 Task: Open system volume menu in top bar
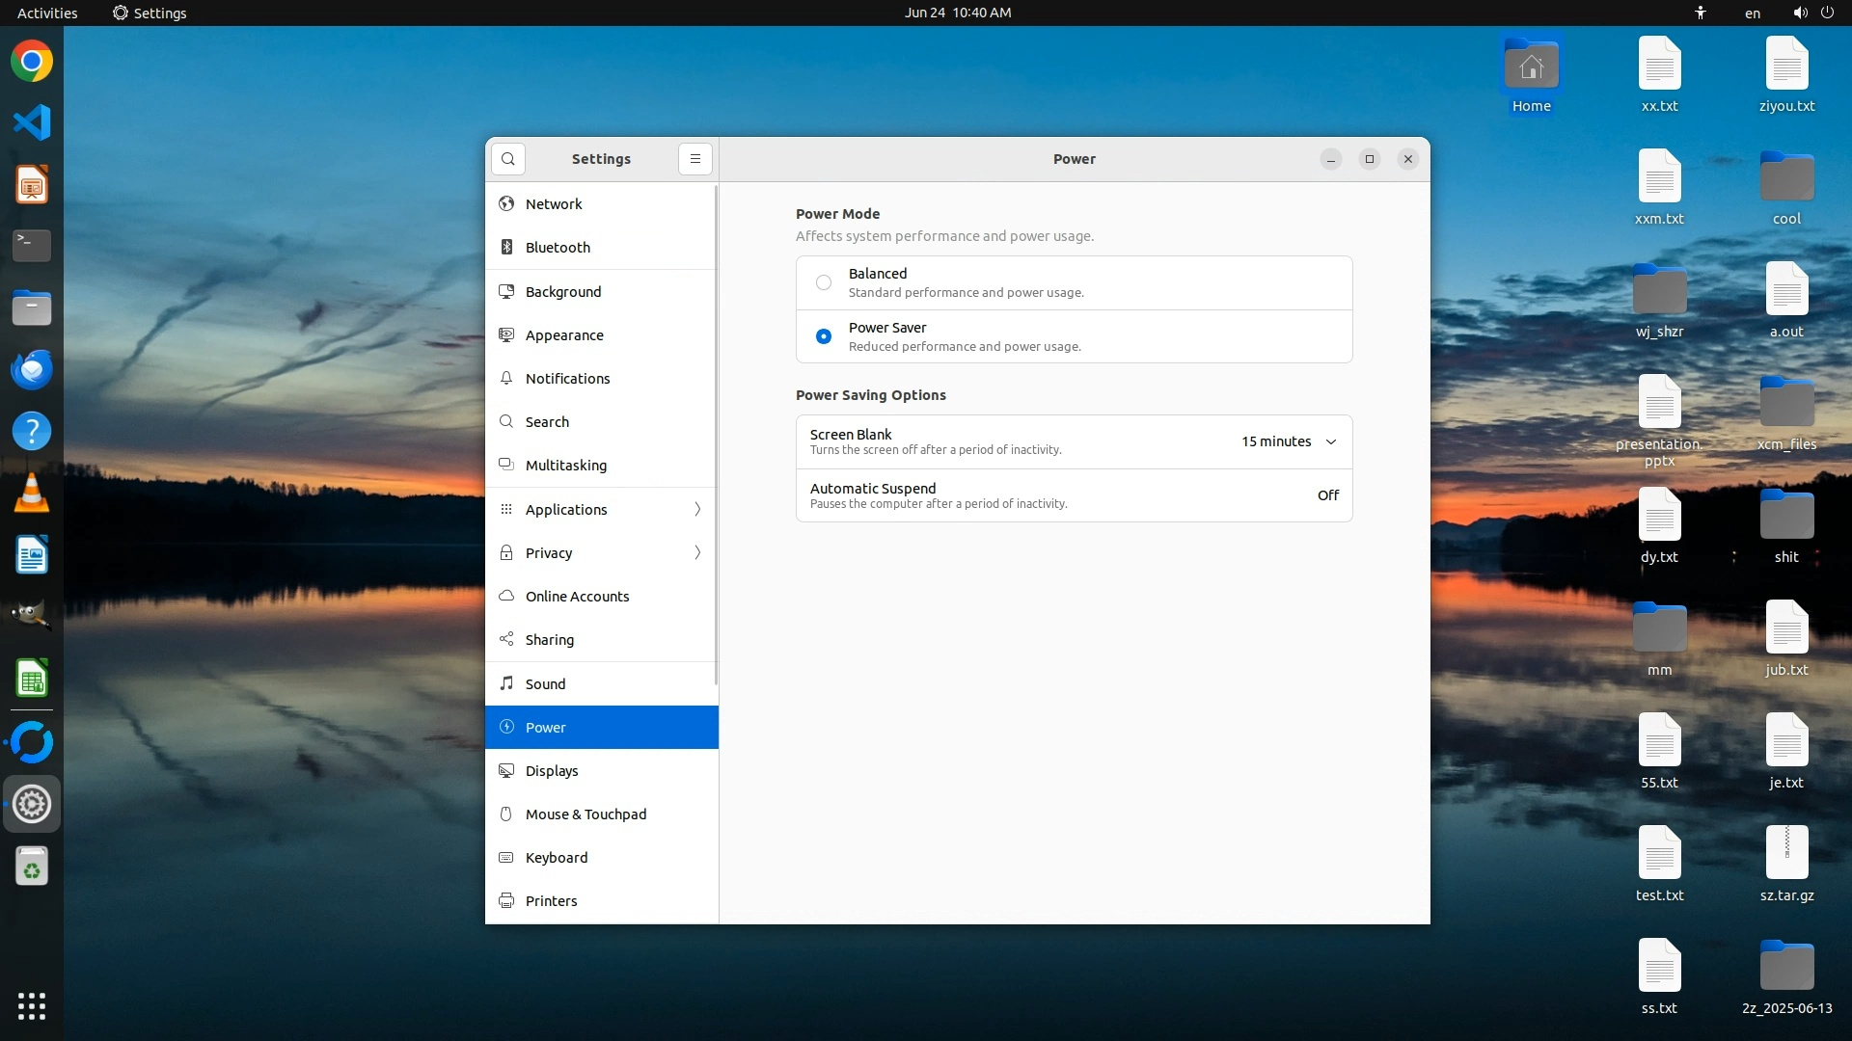pos(1800,13)
